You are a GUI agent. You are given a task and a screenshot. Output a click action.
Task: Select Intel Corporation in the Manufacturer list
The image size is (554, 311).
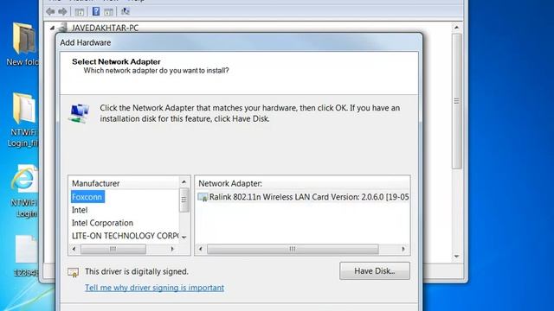click(102, 223)
